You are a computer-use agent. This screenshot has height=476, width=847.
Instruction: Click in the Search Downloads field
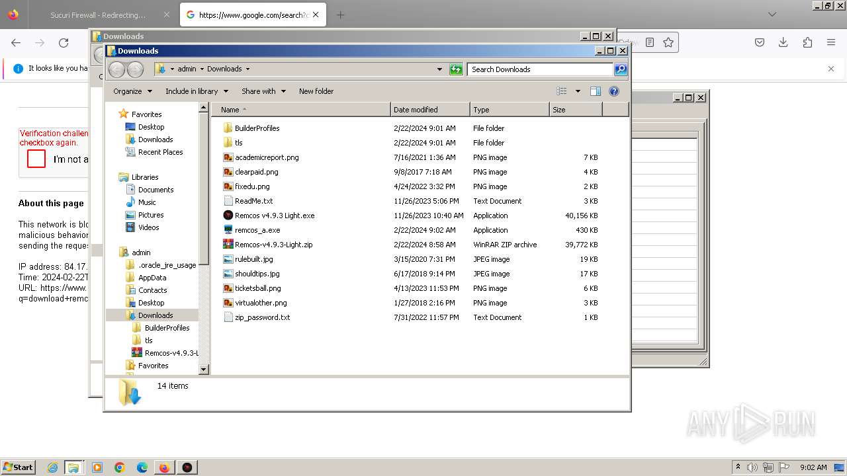click(x=540, y=69)
